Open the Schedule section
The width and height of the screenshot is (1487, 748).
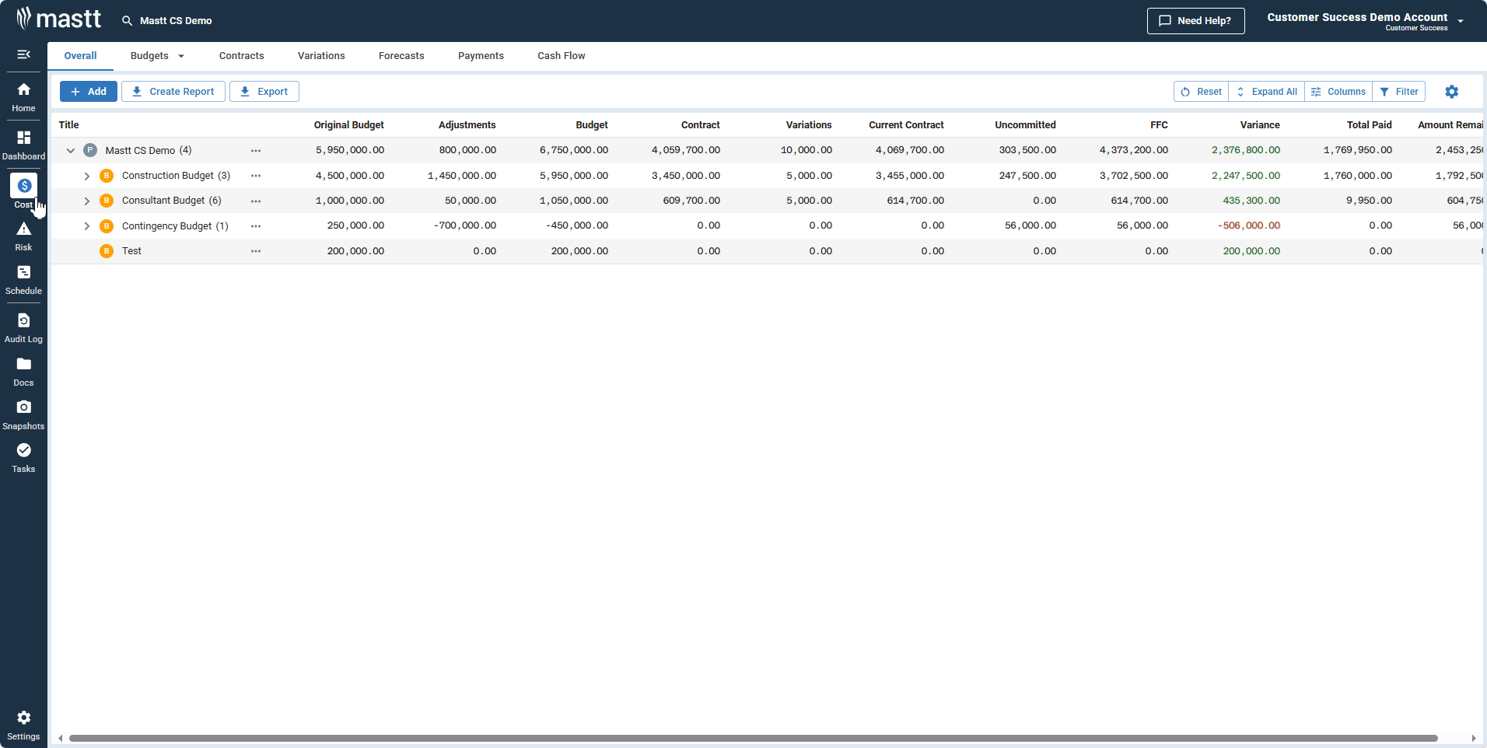pos(23,279)
